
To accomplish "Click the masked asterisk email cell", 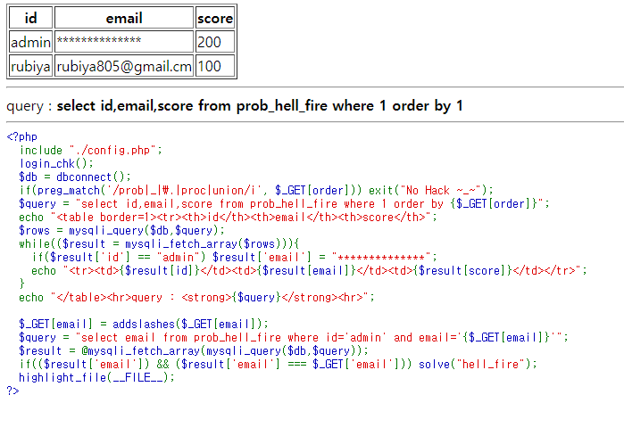I will (x=124, y=42).
